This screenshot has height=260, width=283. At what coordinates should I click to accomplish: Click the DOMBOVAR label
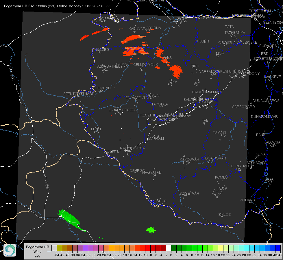[215, 158]
